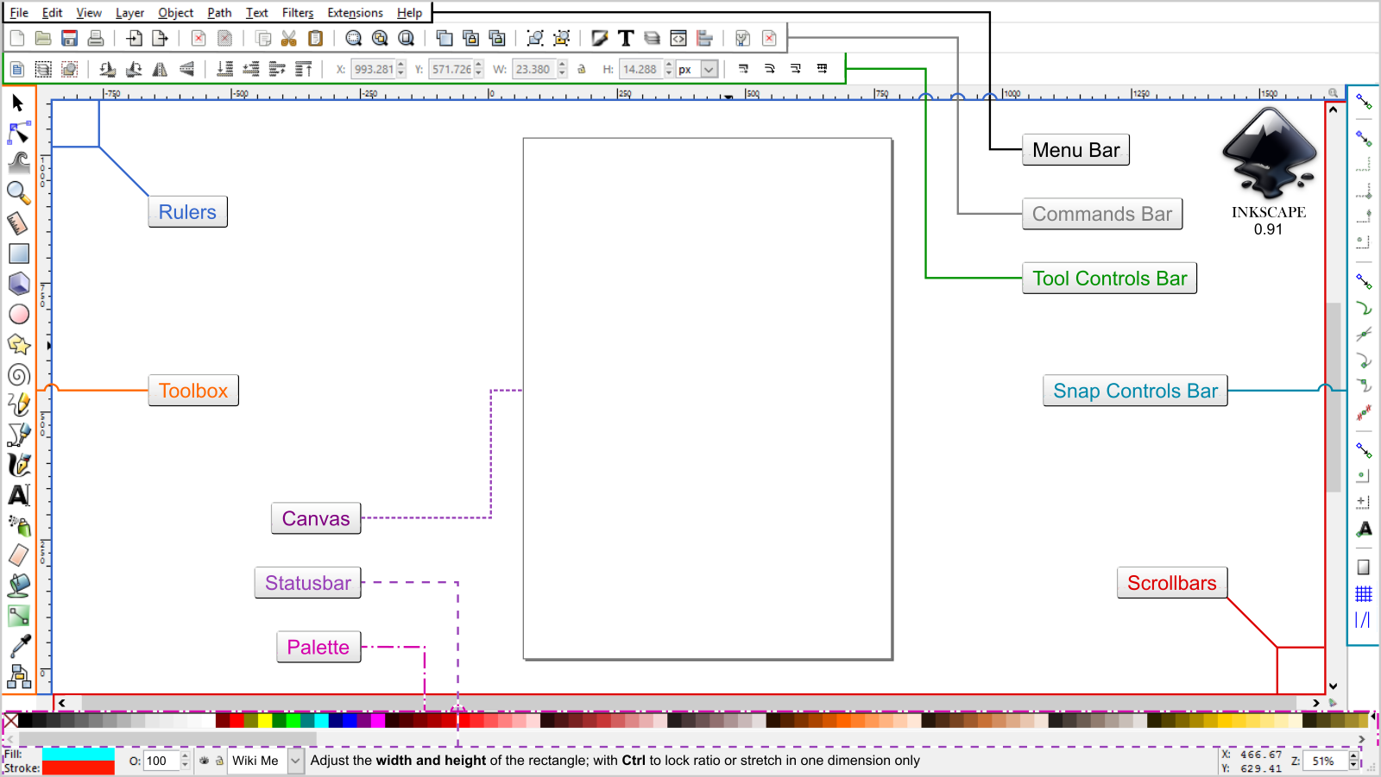Open the Path menu
The width and height of the screenshot is (1381, 777).
[219, 13]
